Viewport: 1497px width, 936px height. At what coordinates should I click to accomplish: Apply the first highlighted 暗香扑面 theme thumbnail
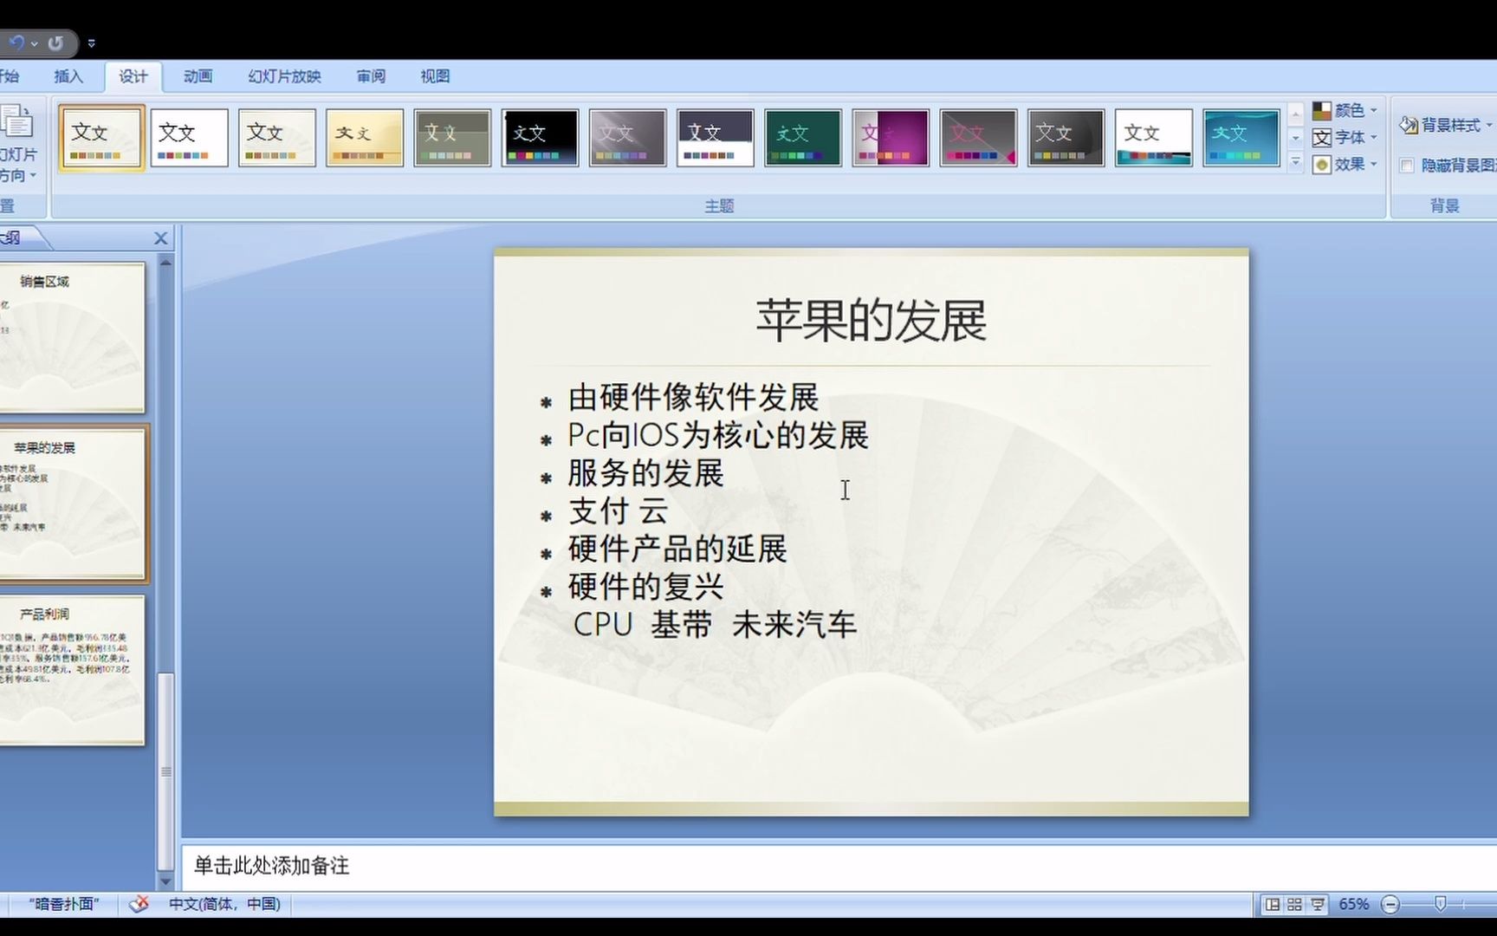(101, 137)
